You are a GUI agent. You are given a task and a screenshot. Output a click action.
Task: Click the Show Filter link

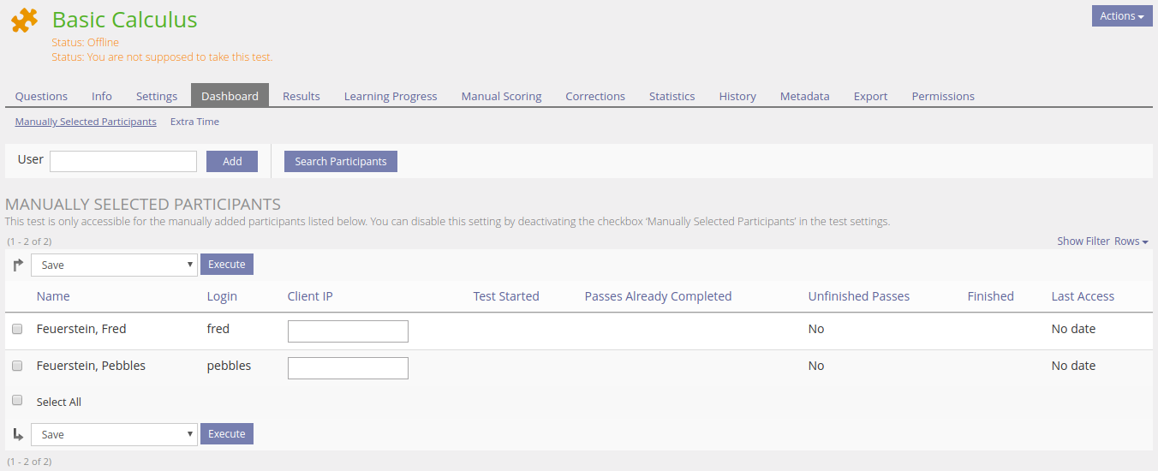[x=1083, y=241]
